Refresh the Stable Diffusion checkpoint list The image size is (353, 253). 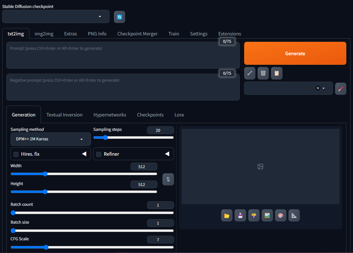tap(119, 17)
